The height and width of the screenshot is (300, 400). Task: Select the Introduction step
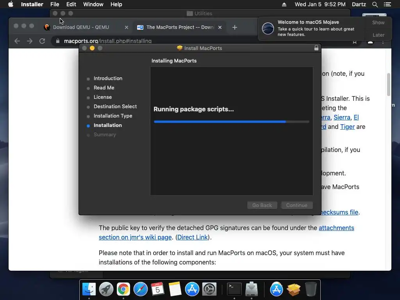coord(108,78)
